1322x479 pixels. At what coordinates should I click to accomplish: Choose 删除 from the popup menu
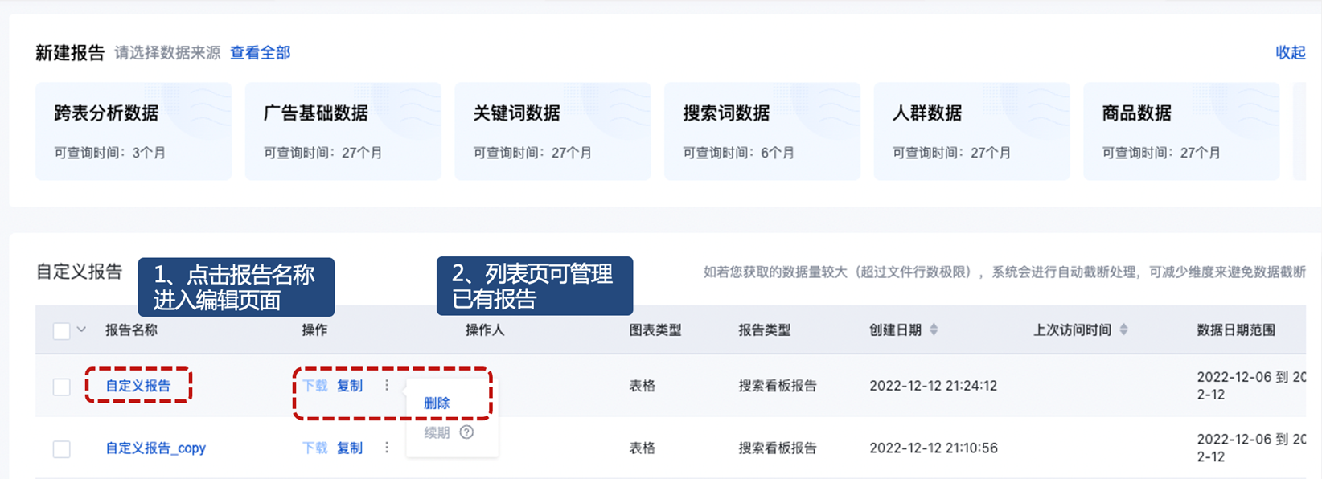(x=437, y=403)
